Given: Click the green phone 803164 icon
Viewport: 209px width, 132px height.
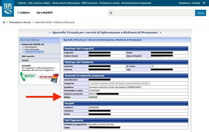Looking at the screenshot, I should tap(28, 77).
